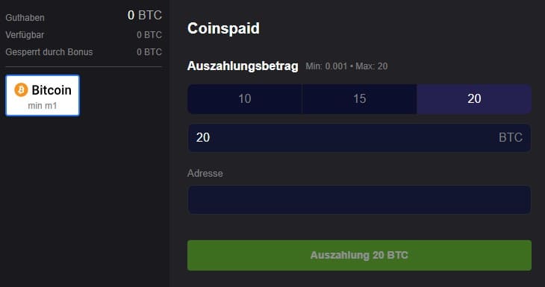Click the min m1 text under Bitcoin
The image size is (545, 287).
coord(43,106)
